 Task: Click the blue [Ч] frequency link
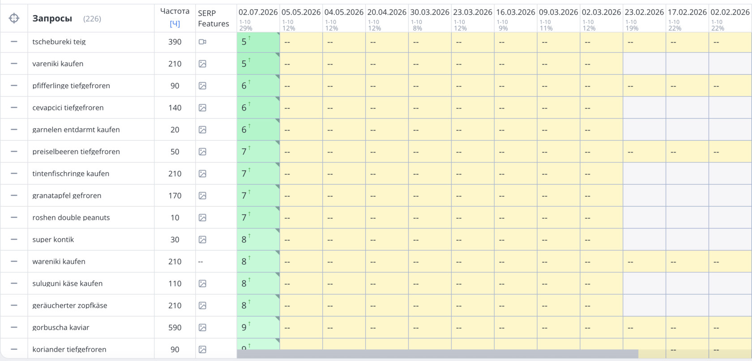(175, 24)
